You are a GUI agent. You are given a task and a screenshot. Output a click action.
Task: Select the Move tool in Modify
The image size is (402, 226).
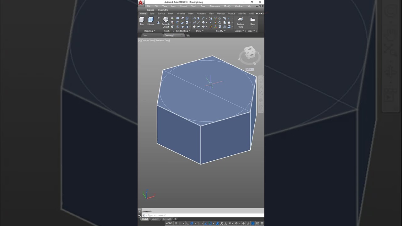point(220,18)
